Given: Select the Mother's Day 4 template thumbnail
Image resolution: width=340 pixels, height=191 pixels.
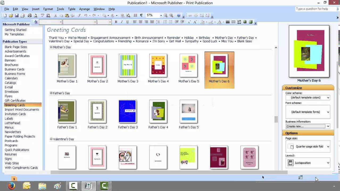Looking at the screenshot, I should point(158,66).
